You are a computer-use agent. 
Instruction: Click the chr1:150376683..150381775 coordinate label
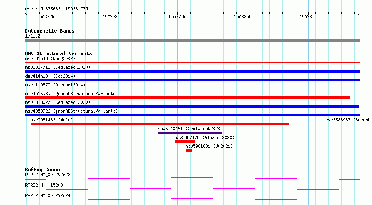click(56, 9)
